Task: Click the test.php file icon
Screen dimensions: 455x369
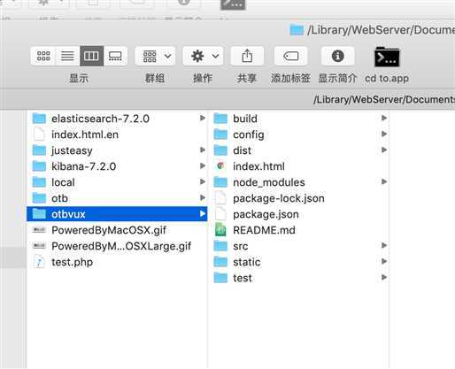Action: pos(39,262)
